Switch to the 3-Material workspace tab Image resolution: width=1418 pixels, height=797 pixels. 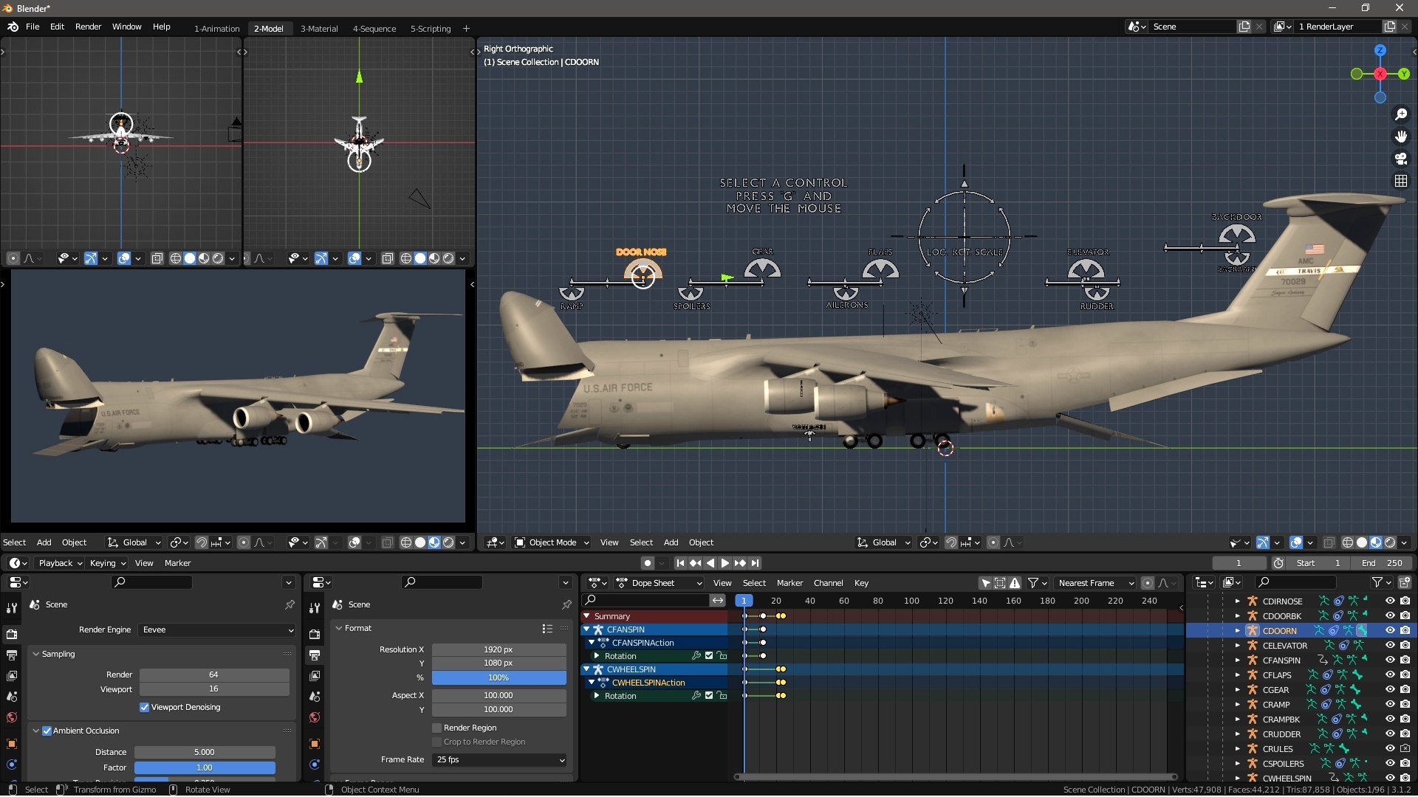pyautogui.click(x=319, y=29)
